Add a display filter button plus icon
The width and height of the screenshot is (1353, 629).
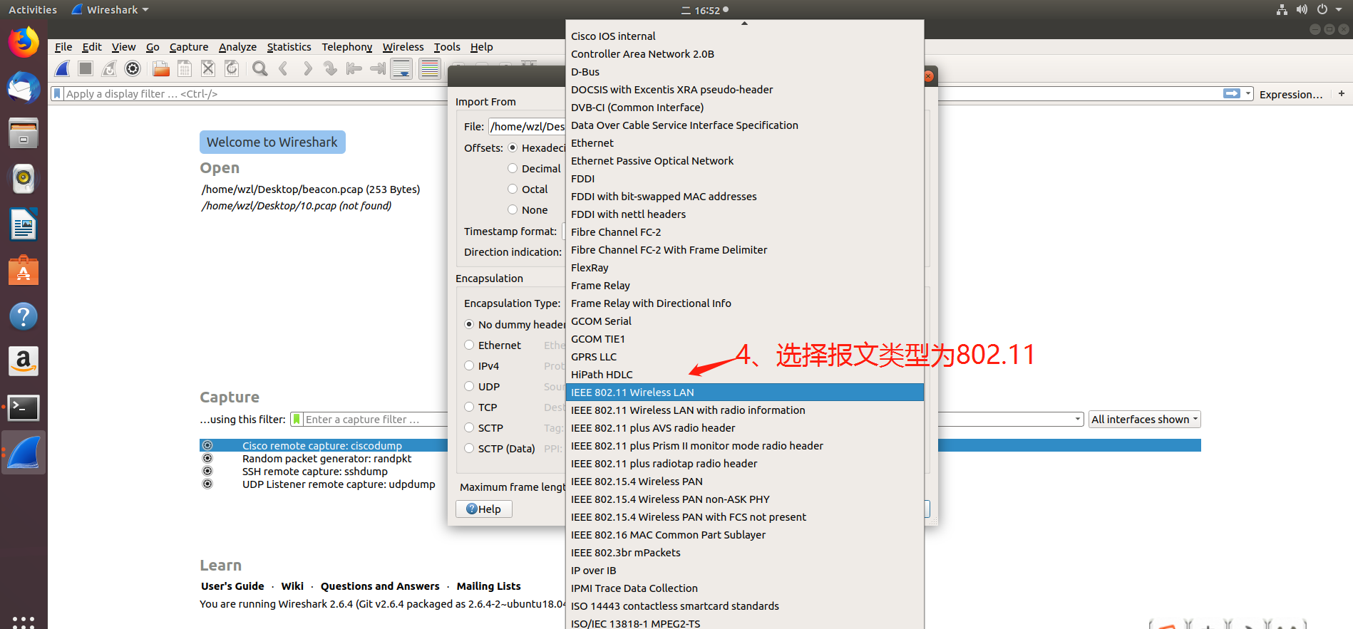pyautogui.click(x=1342, y=93)
